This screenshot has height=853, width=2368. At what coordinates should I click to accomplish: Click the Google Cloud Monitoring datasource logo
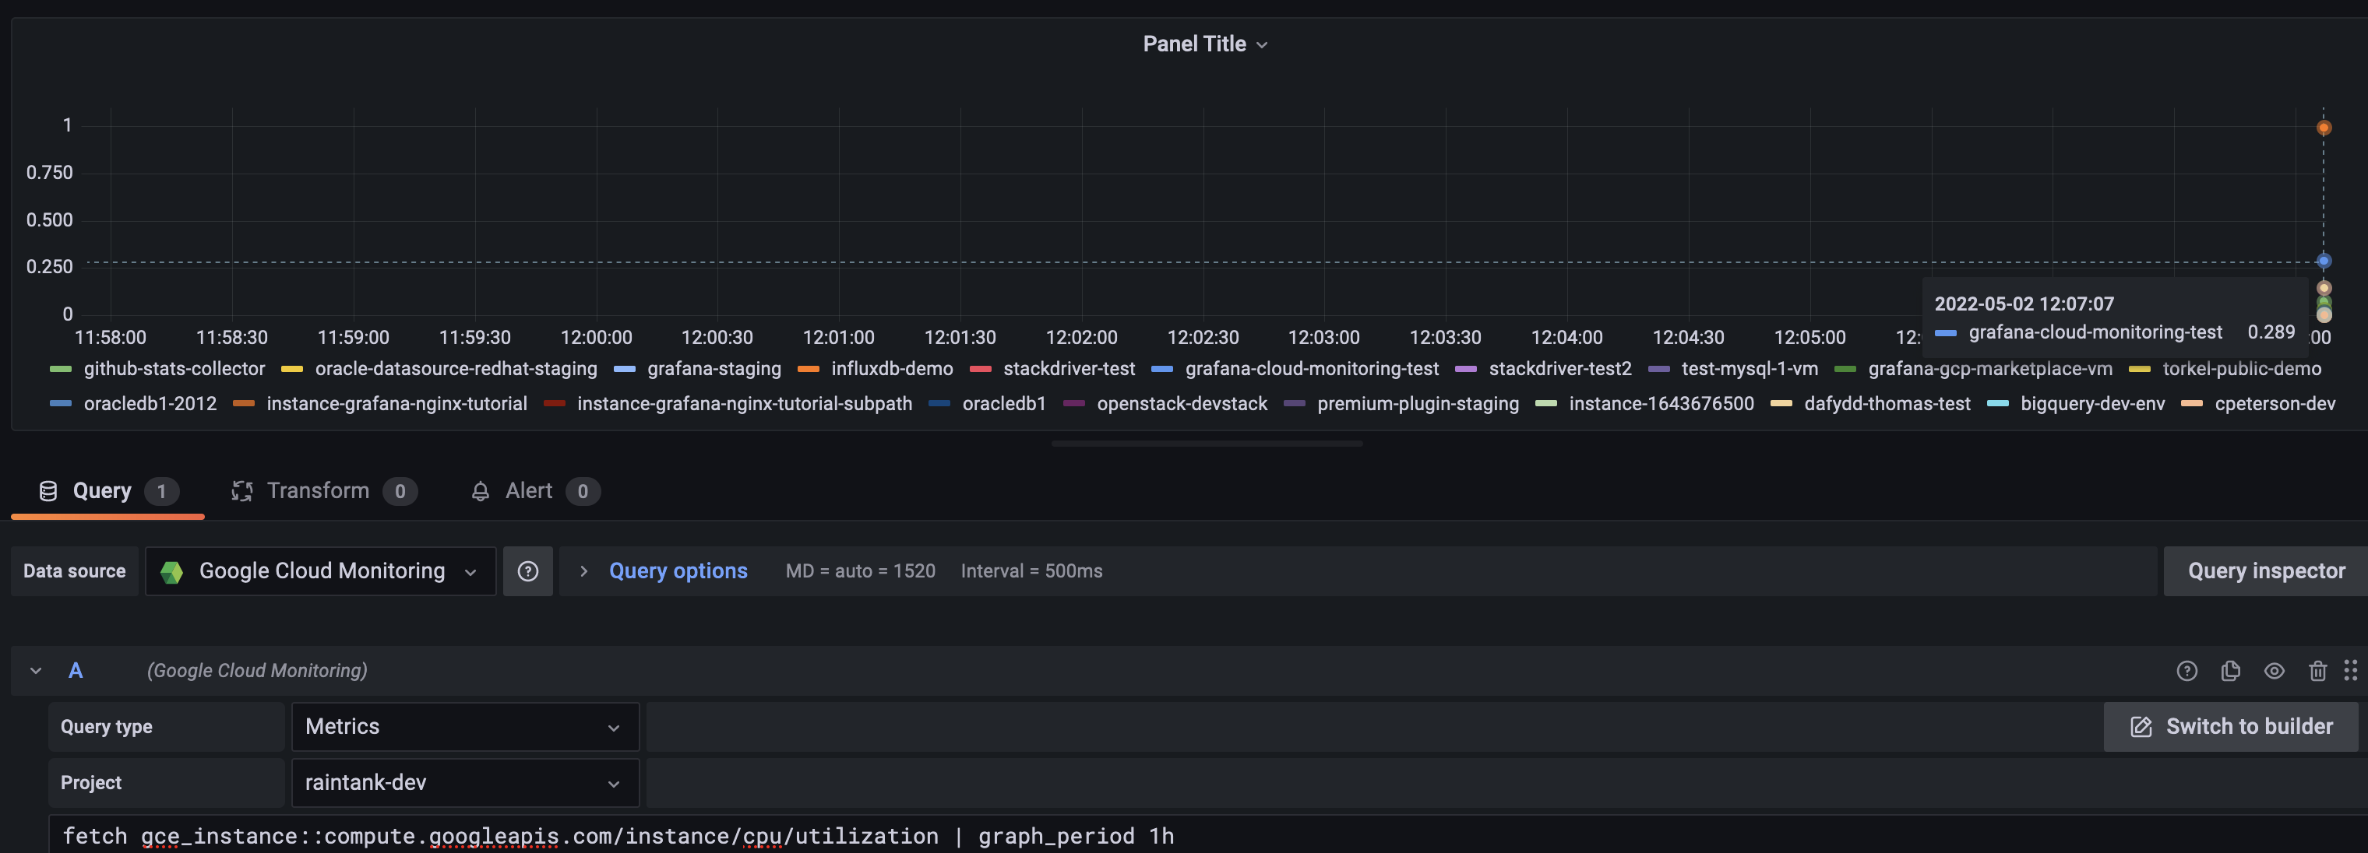pyautogui.click(x=174, y=570)
